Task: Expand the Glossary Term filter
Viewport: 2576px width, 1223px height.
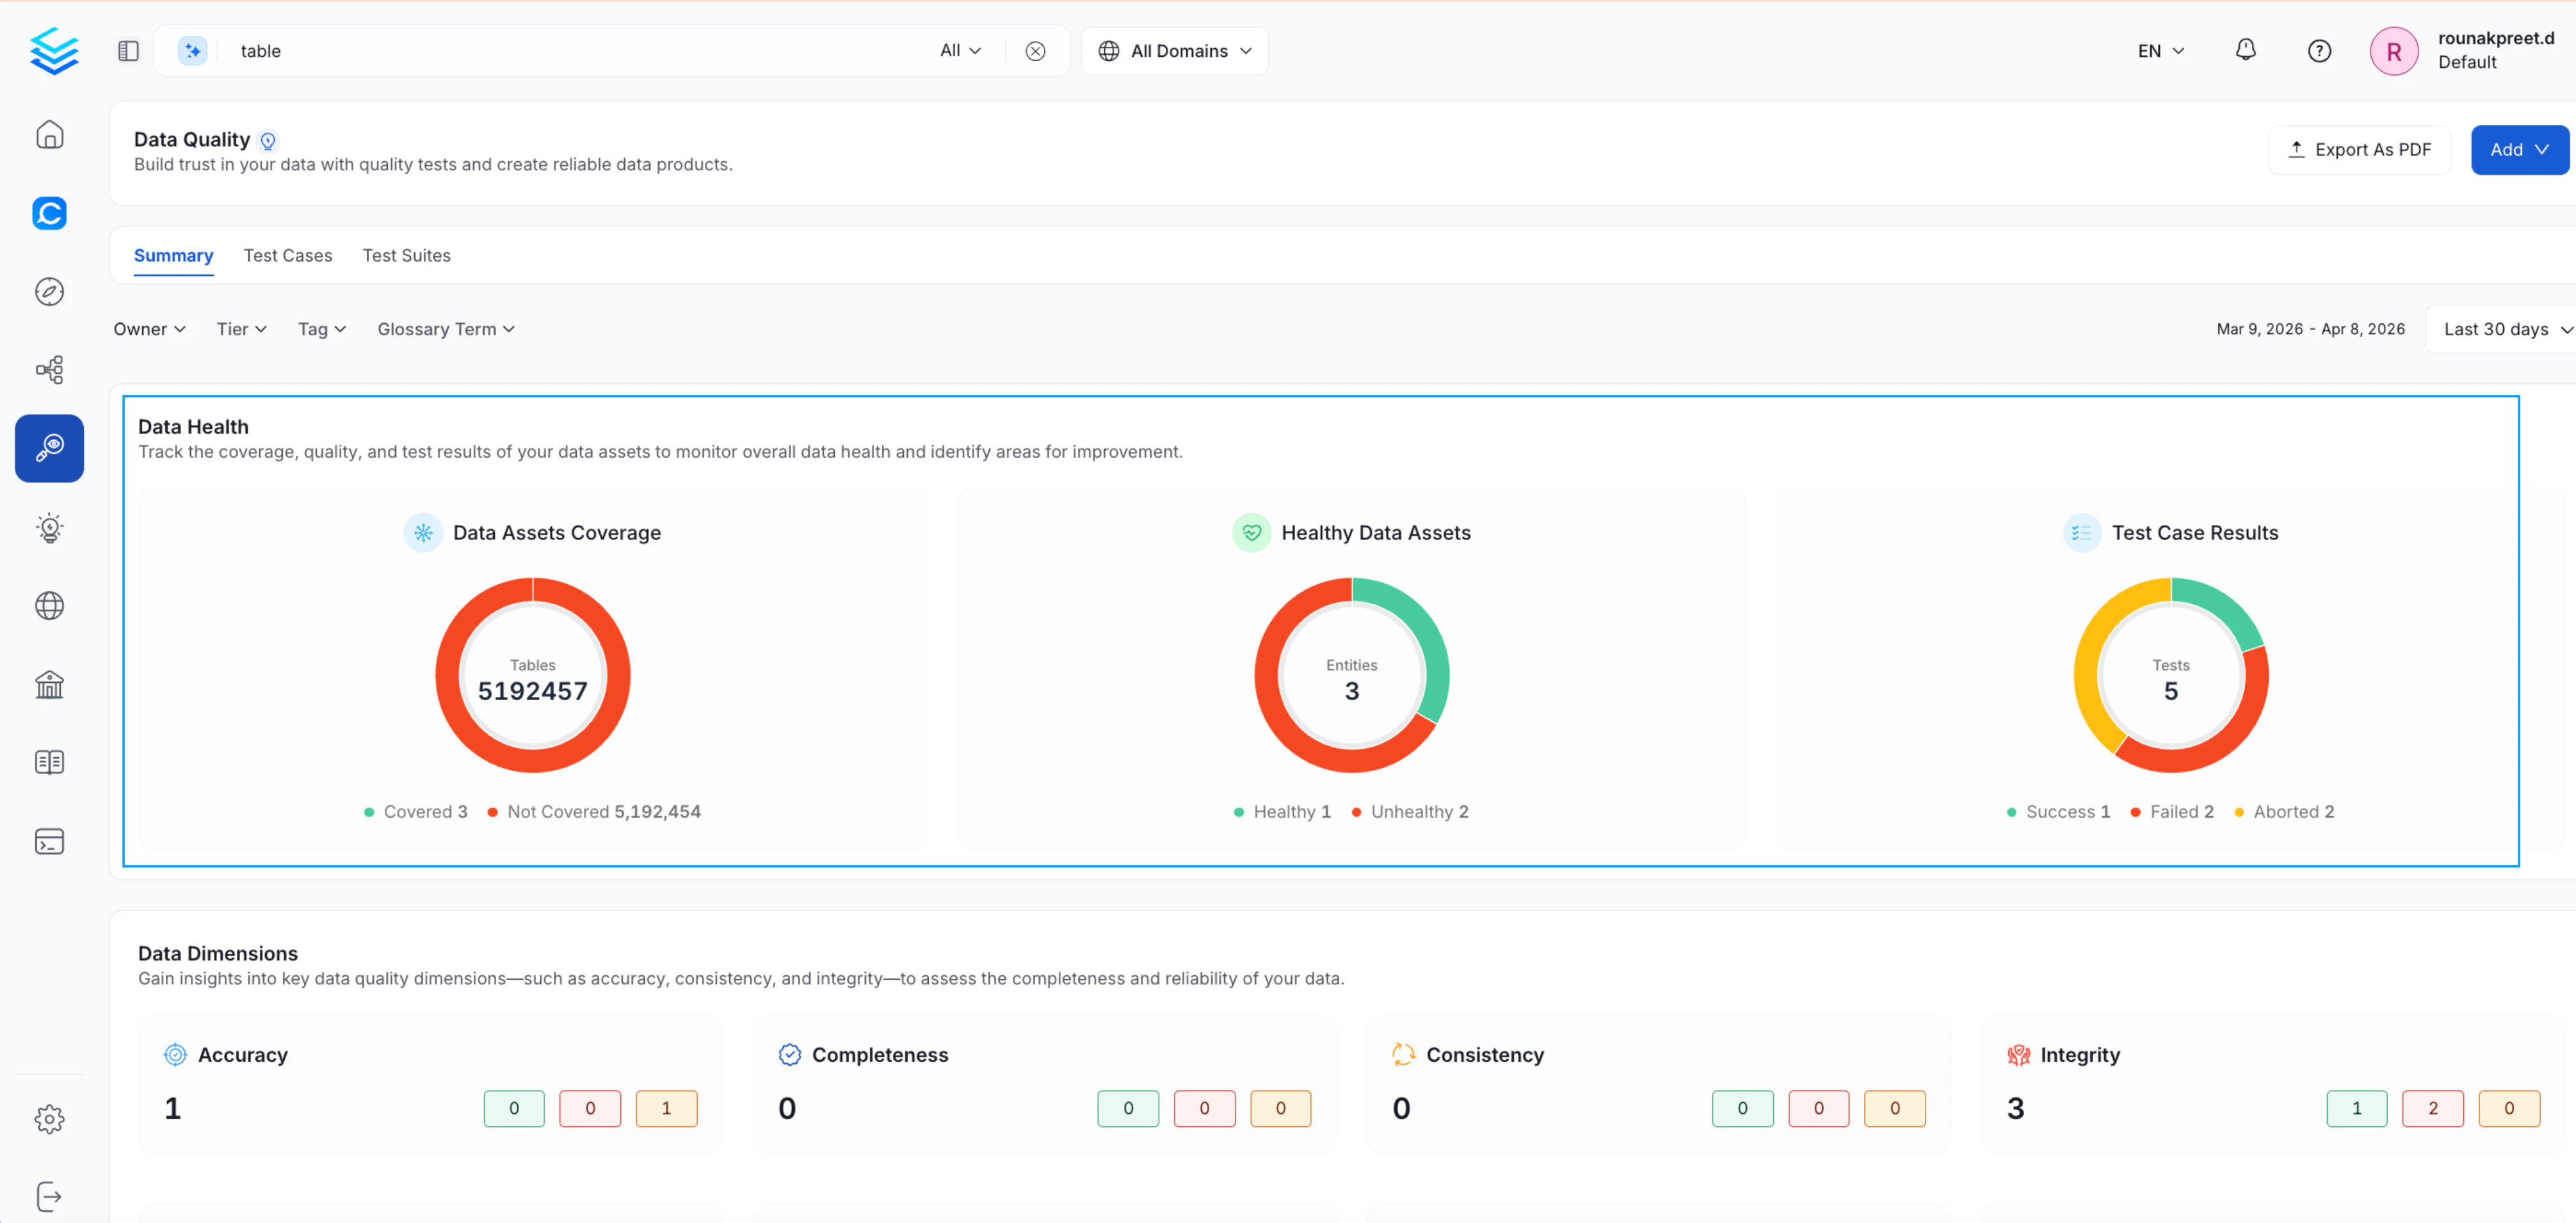Action: [x=445, y=328]
